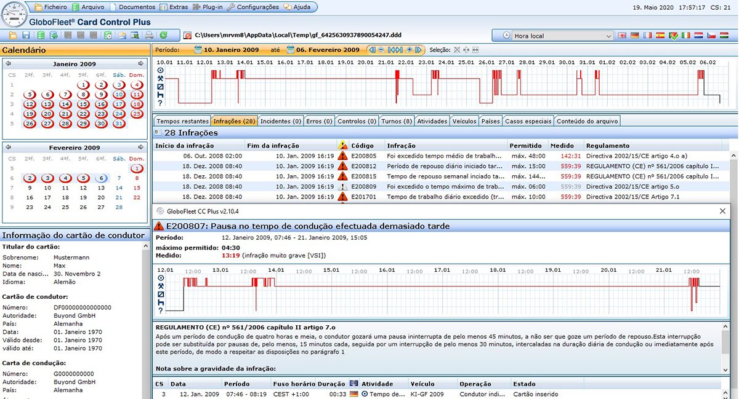Viewport: 739px width, 399px height.
Task: Click the open folder icon in toolbar
Action: (x=13, y=35)
